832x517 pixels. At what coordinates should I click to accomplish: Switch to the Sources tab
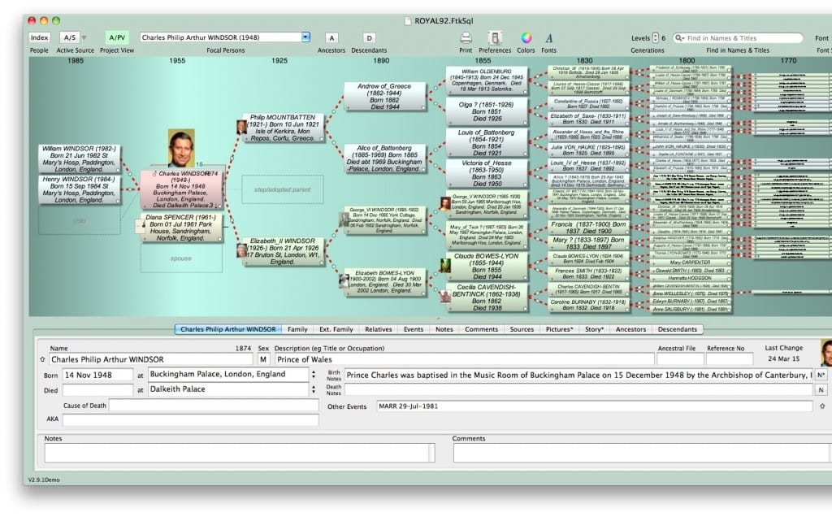coord(522,329)
